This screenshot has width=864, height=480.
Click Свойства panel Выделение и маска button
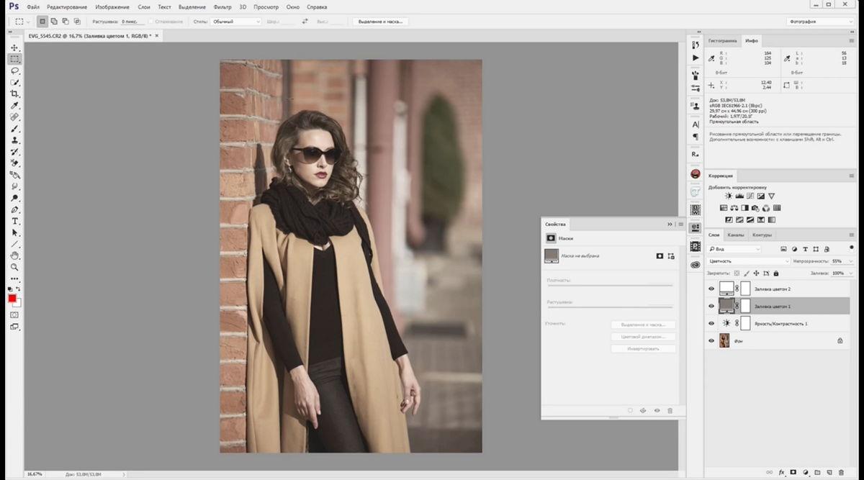tap(643, 325)
